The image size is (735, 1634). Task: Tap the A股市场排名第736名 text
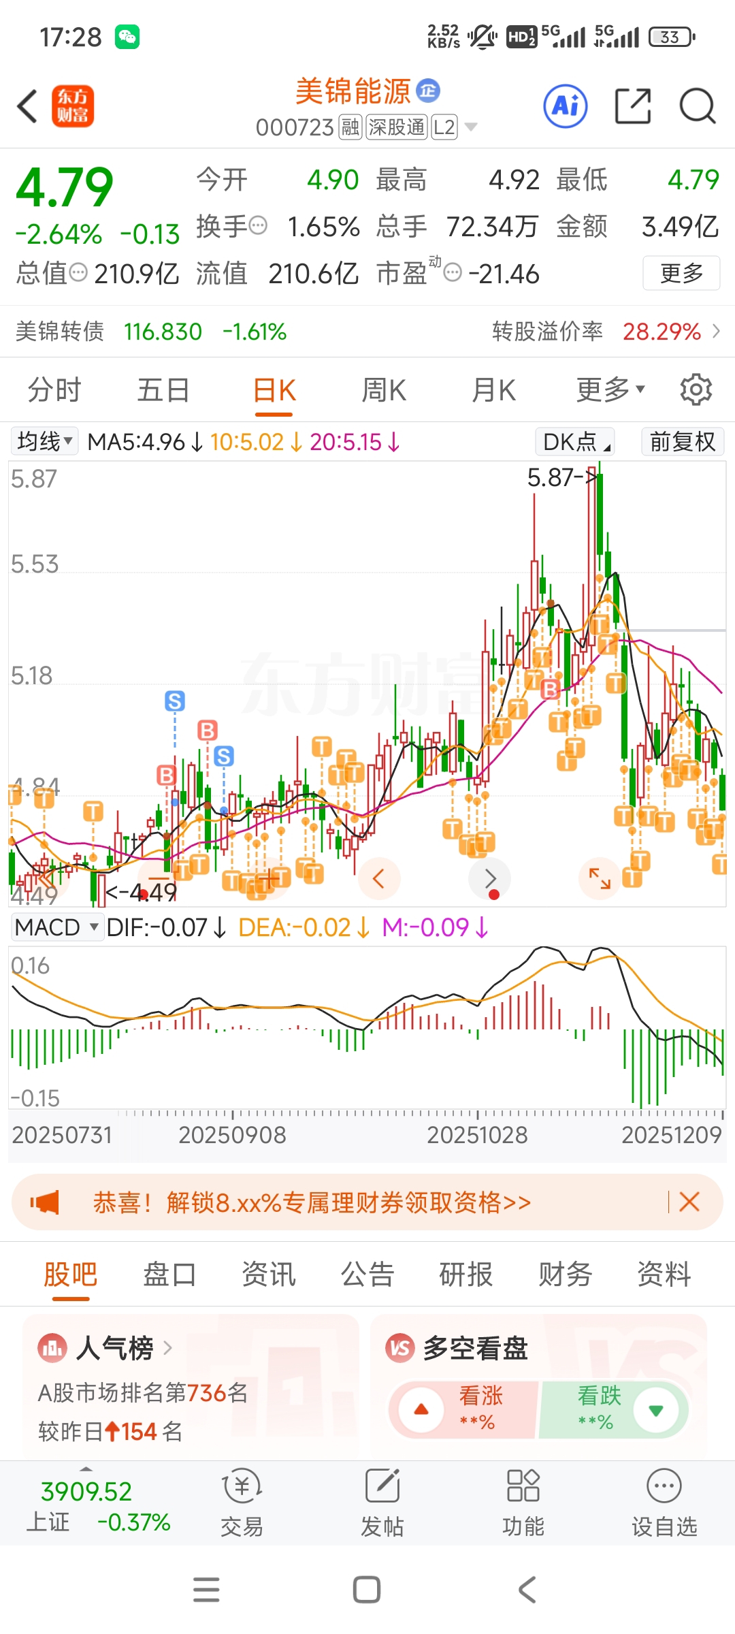click(143, 1393)
